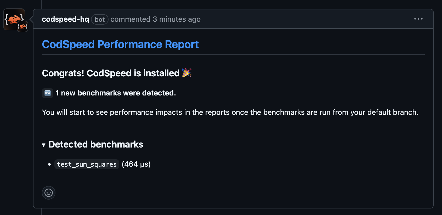442x215 pixels.
Task: Collapse the Detected benchmarks section
Action: (x=96, y=144)
